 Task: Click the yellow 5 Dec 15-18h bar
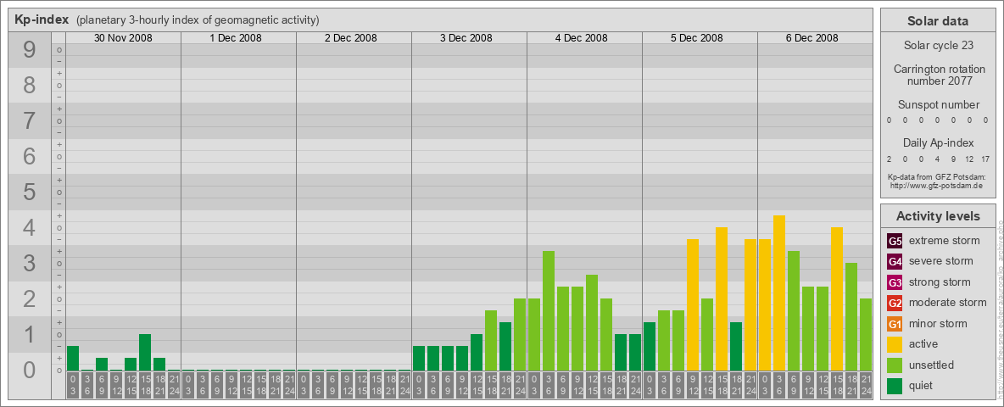coord(721,298)
